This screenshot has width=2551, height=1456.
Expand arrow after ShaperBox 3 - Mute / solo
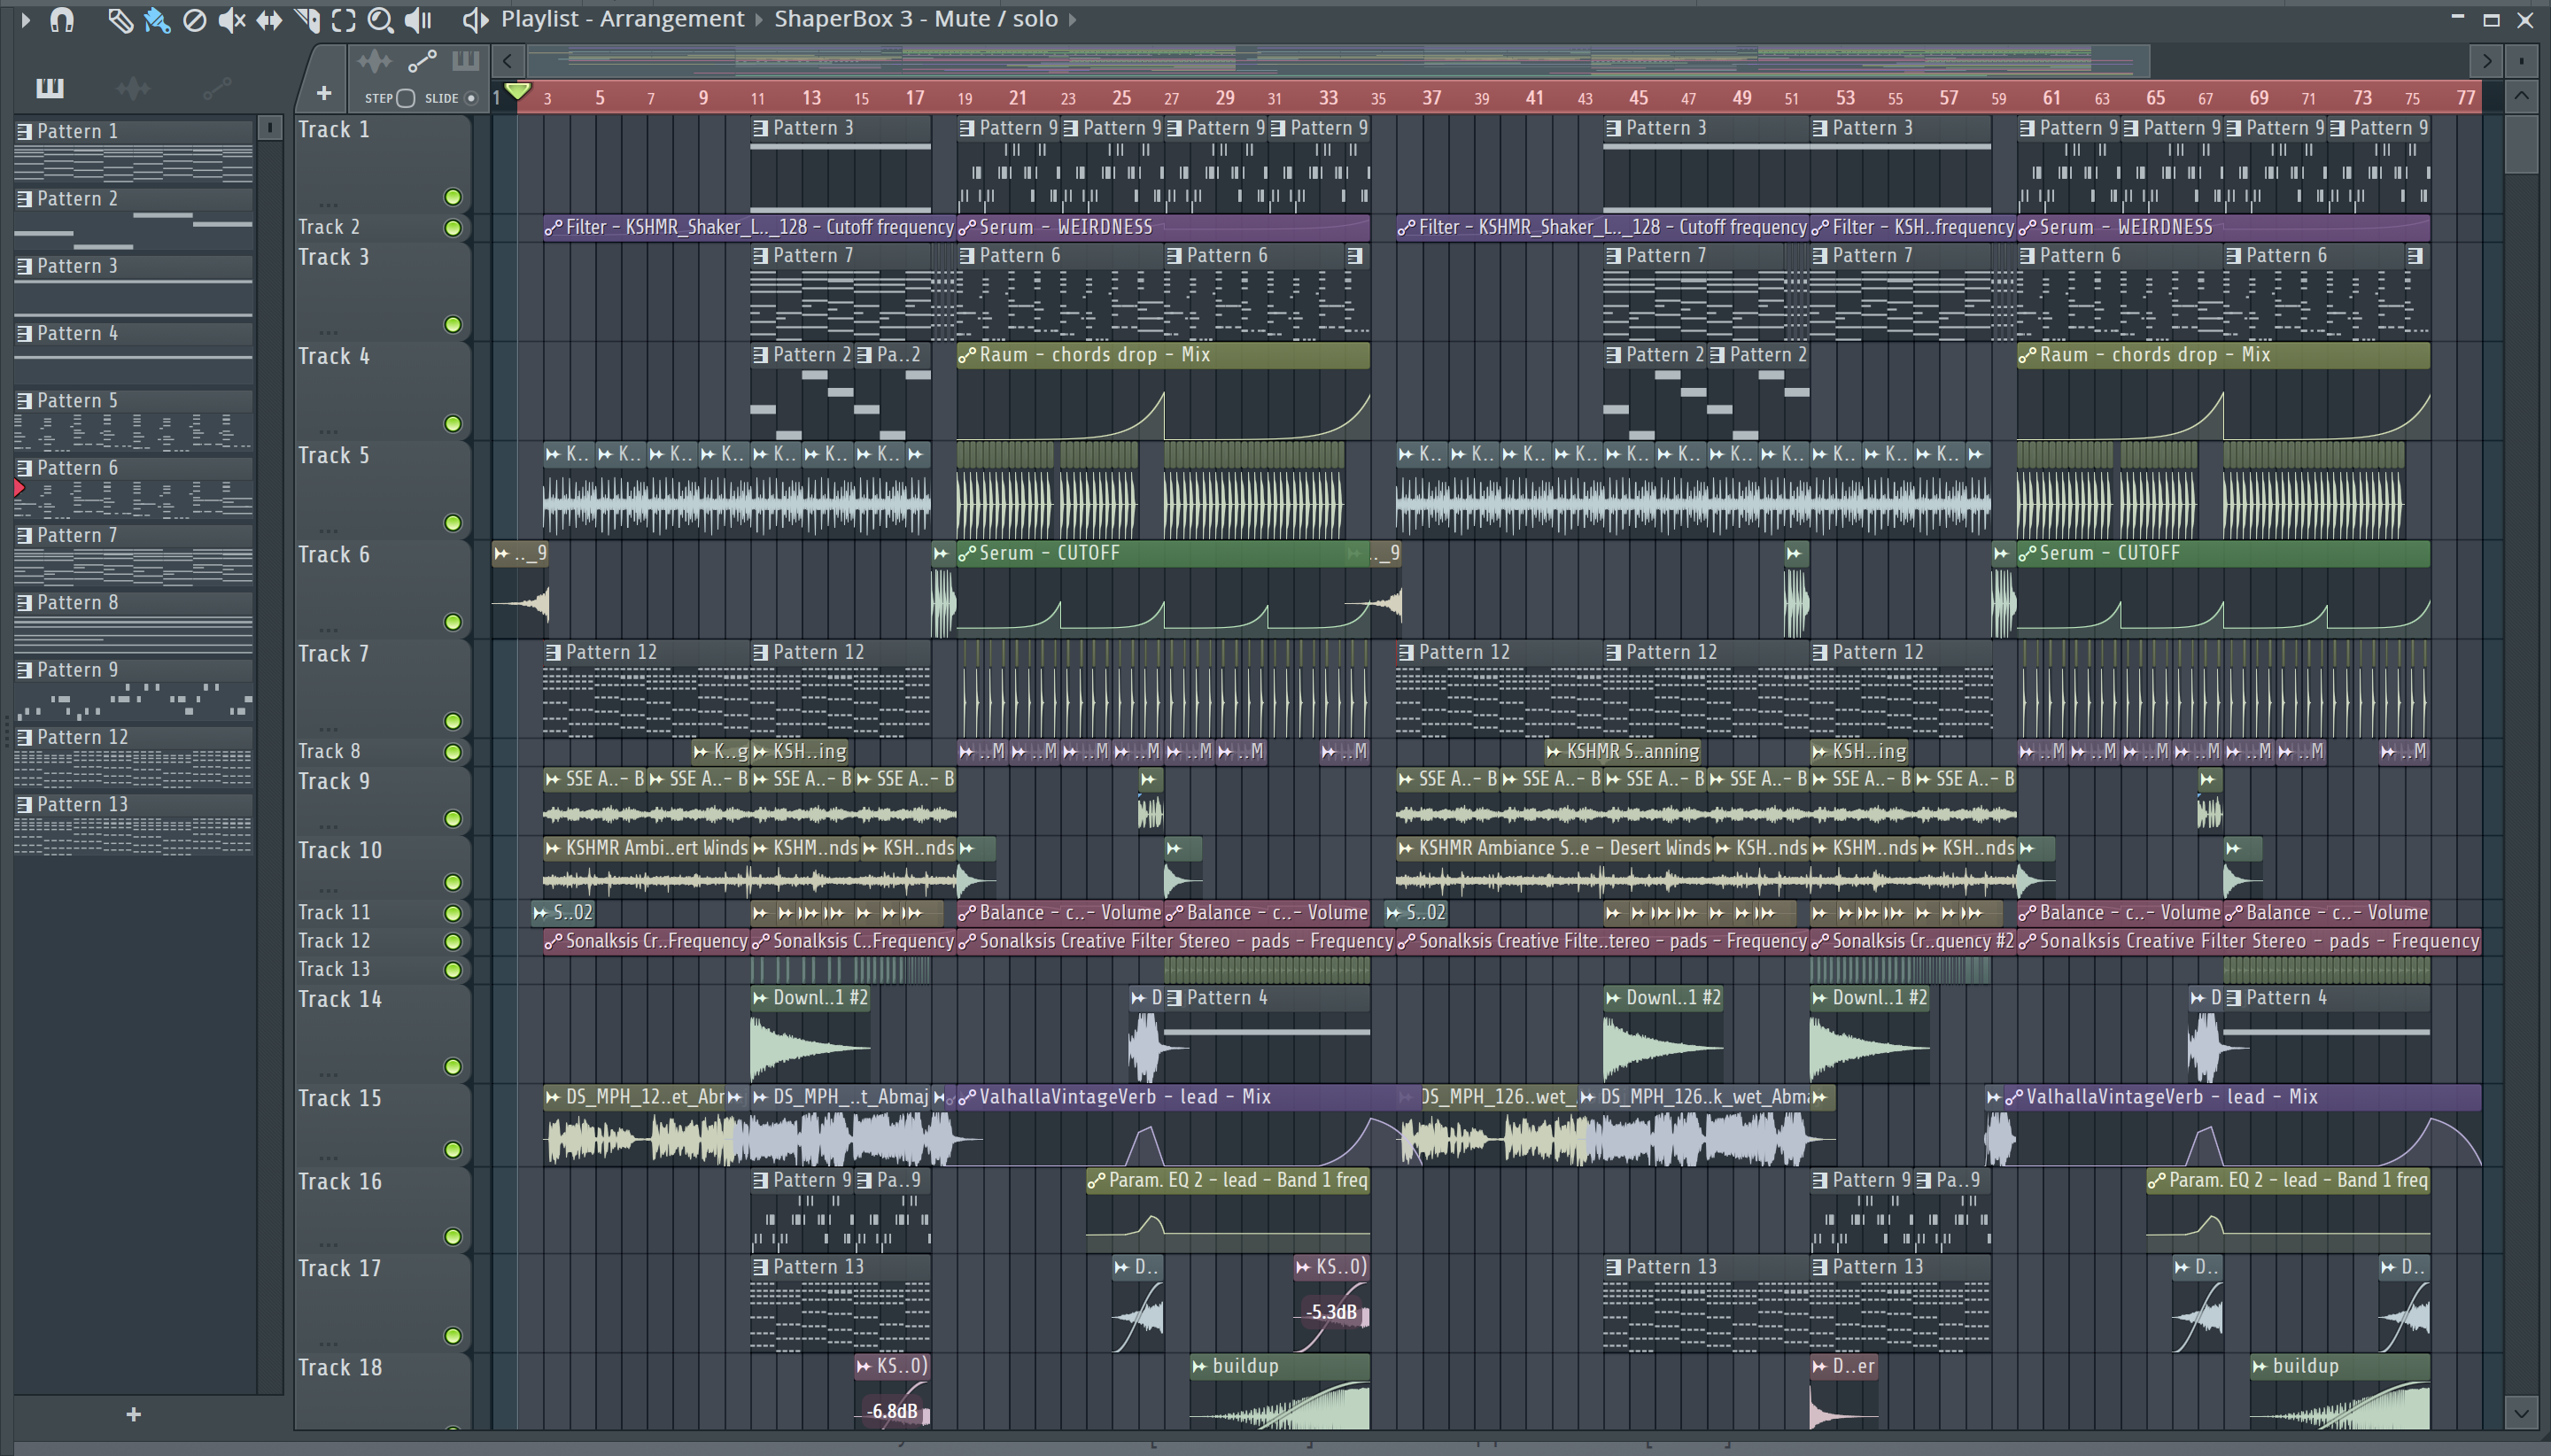tap(1073, 19)
